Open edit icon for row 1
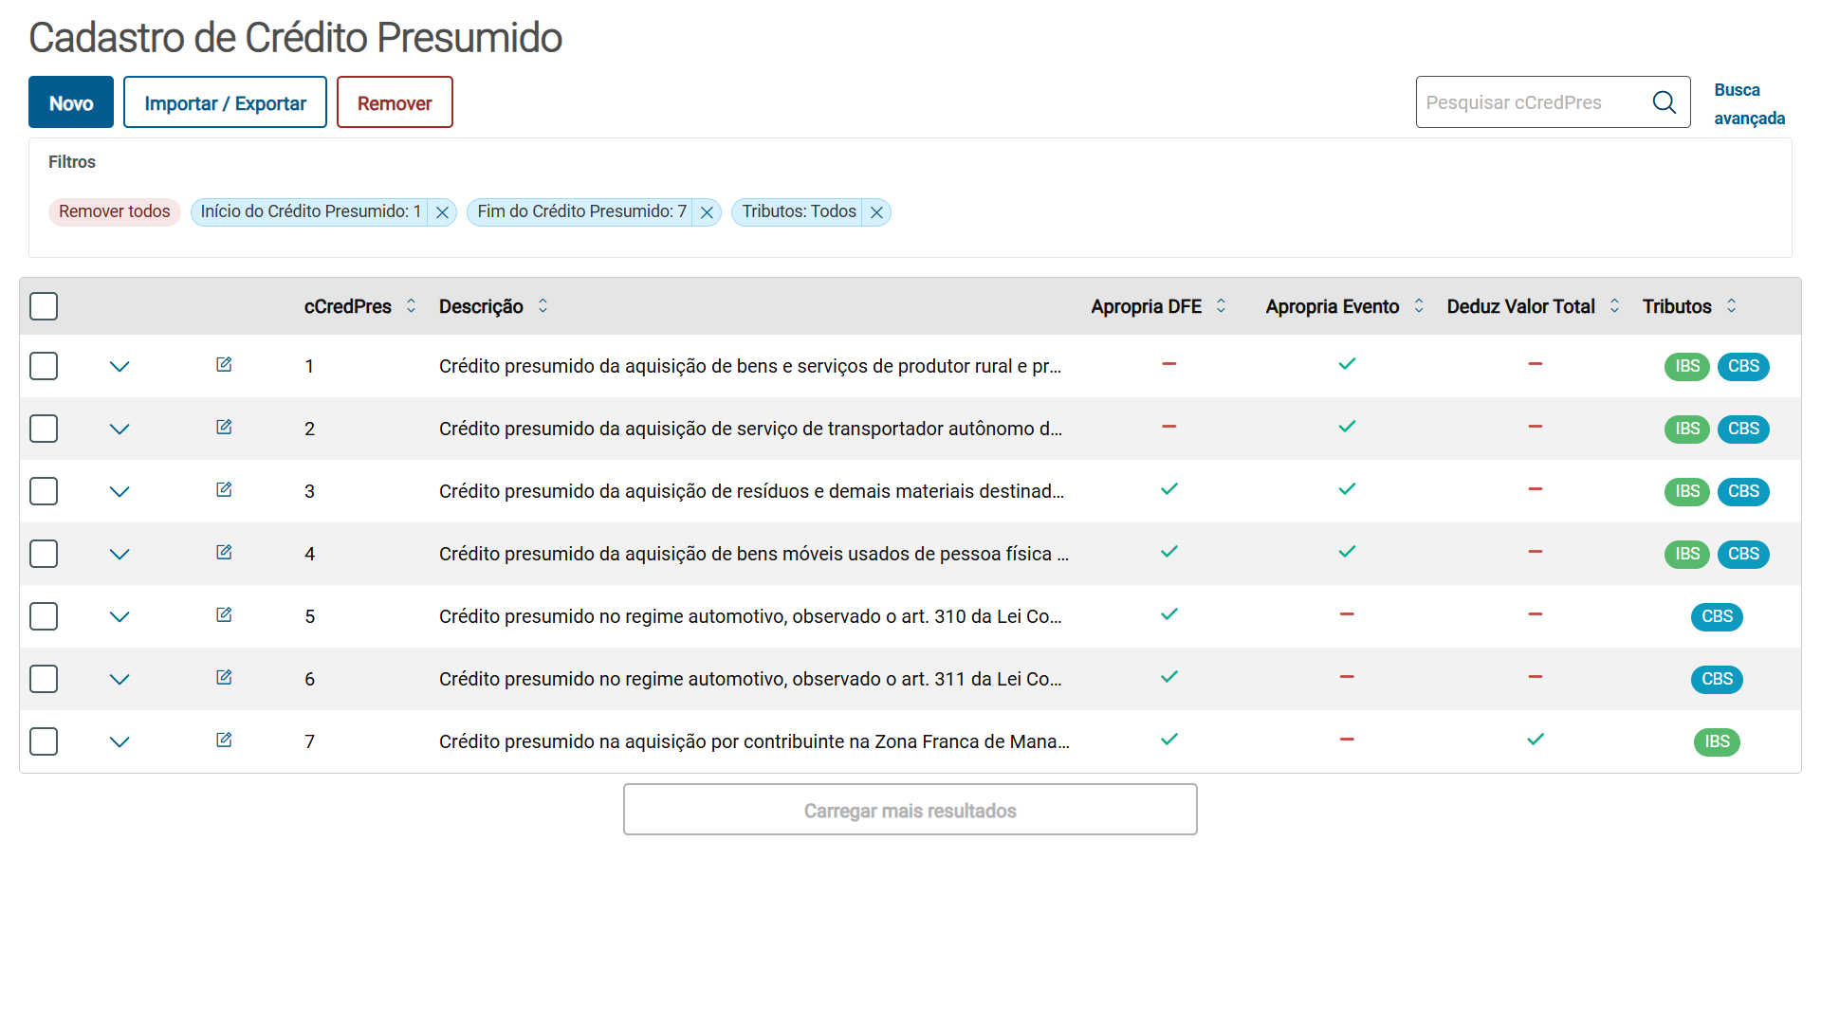1821x1024 pixels. pos(224,365)
